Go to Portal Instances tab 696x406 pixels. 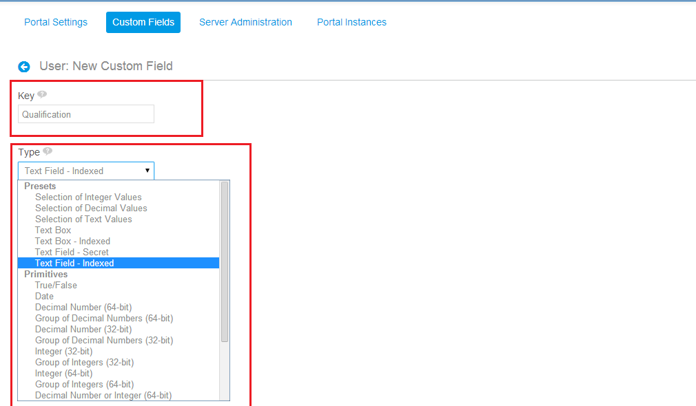[x=351, y=22]
